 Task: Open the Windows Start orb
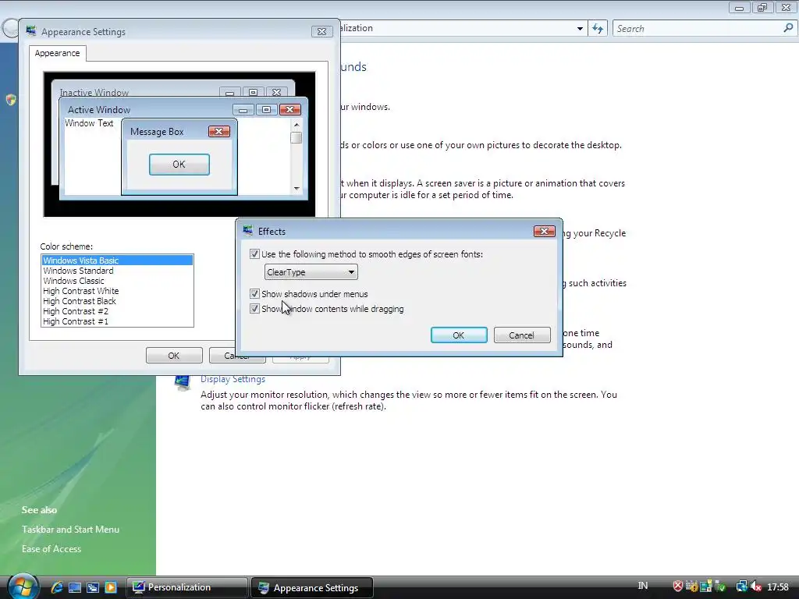coord(23,587)
